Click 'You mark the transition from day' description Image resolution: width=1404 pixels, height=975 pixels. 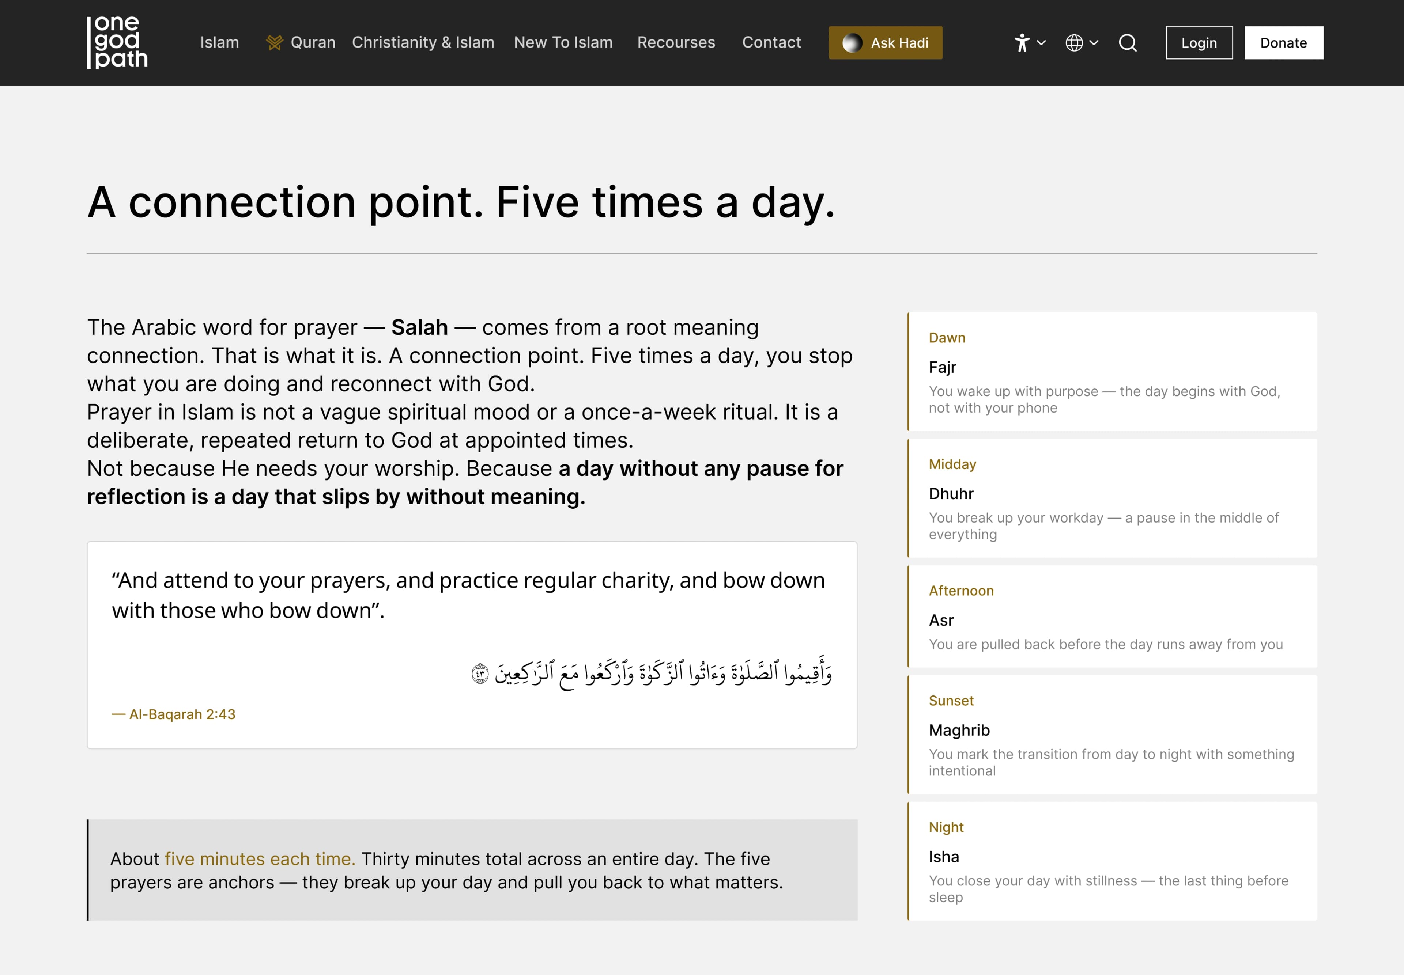[1111, 762]
